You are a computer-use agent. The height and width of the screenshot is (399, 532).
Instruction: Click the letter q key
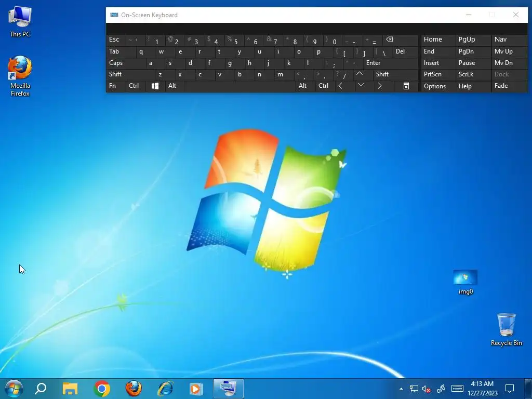[145, 51]
